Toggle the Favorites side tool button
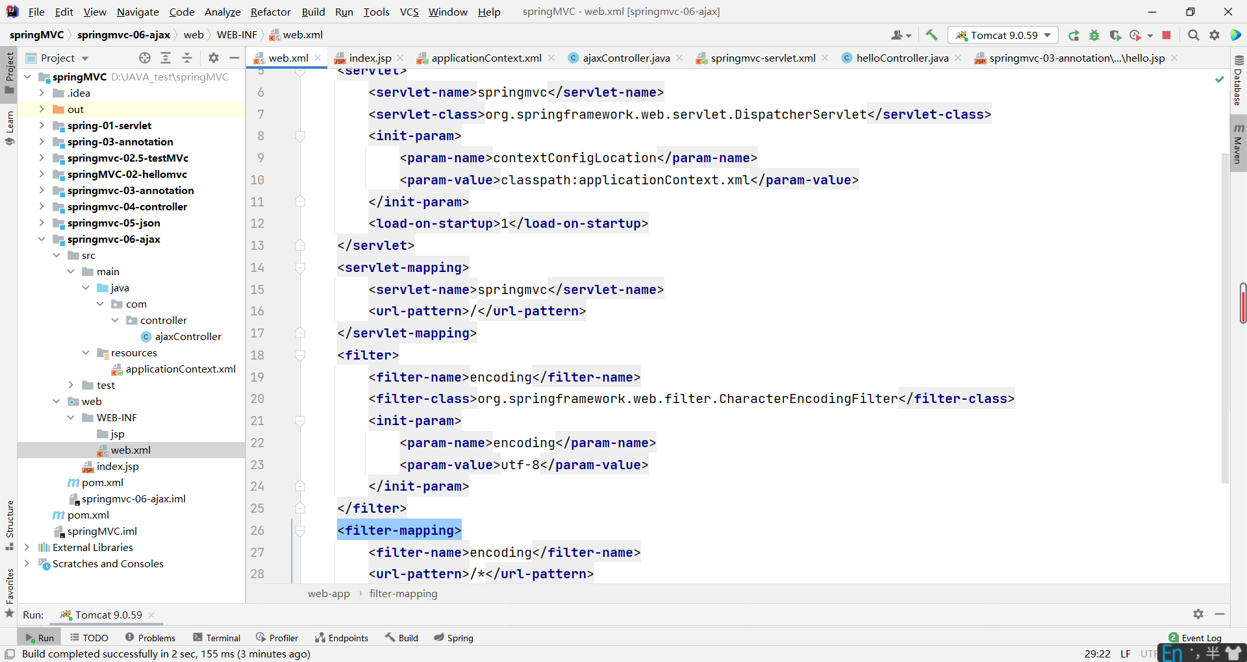1247x662 pixels. pyautogui.click(x=9, y=593)
